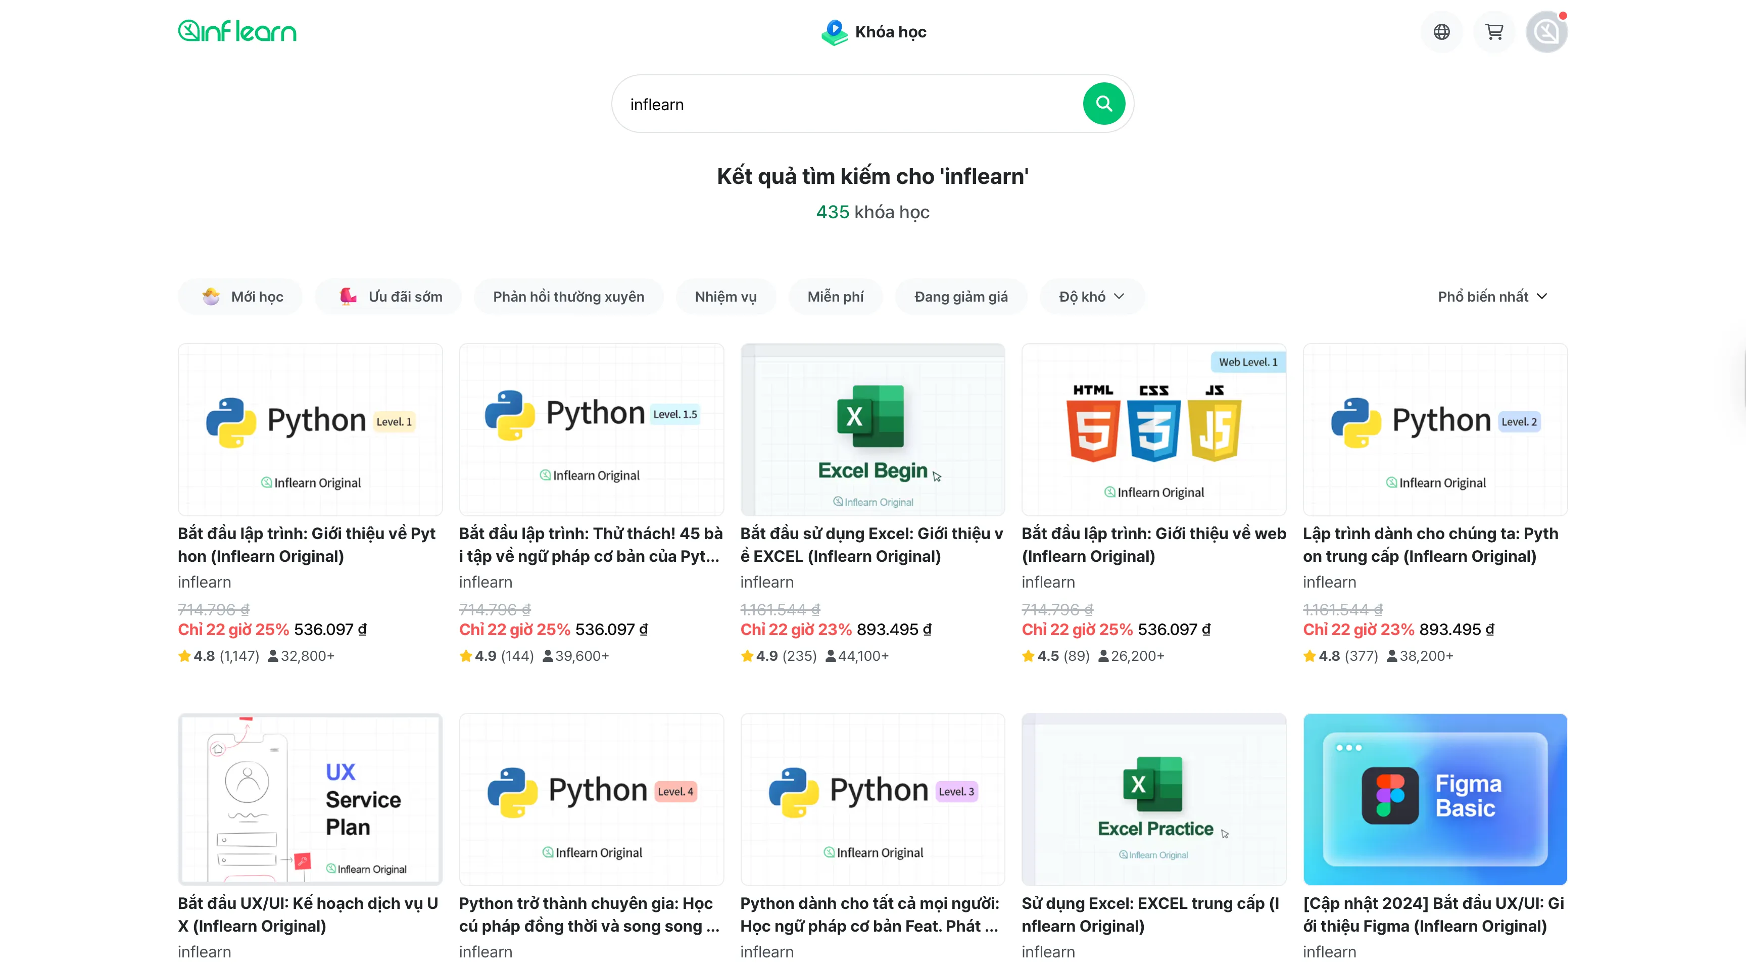This screenshot has width=1746, height=967.
Task: Click the Khóa học course icon
Action: 835,32
